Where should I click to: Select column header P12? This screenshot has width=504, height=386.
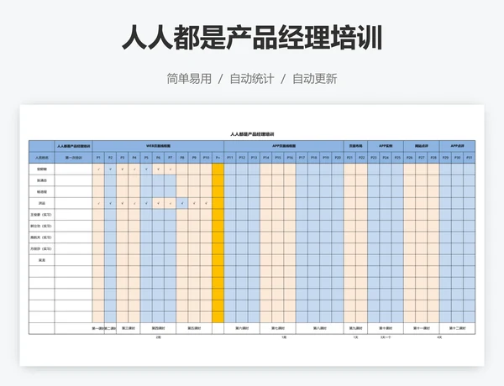click(242, 158)
